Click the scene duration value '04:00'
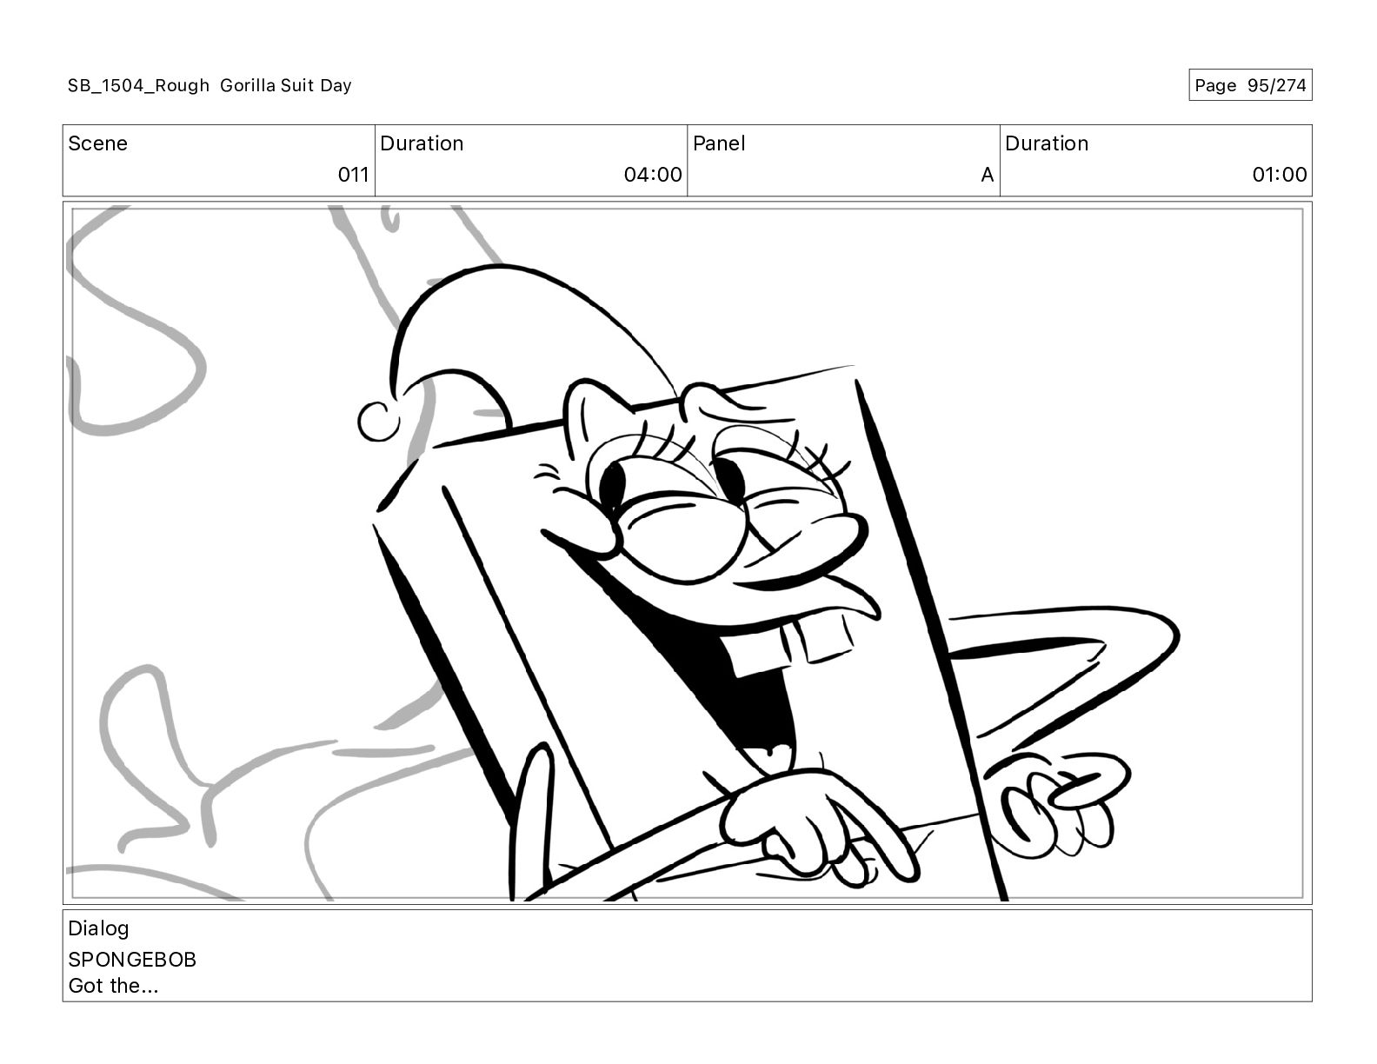The image size is (1377, 1064). click(653, 175)
